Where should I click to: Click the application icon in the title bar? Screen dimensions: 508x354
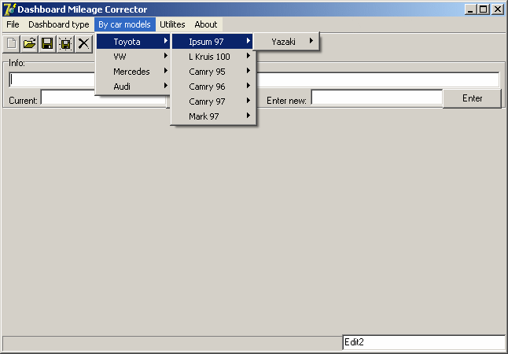point(9,9)
